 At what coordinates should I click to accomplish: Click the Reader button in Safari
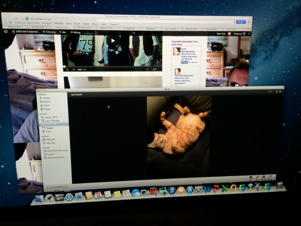click(240, 22)
